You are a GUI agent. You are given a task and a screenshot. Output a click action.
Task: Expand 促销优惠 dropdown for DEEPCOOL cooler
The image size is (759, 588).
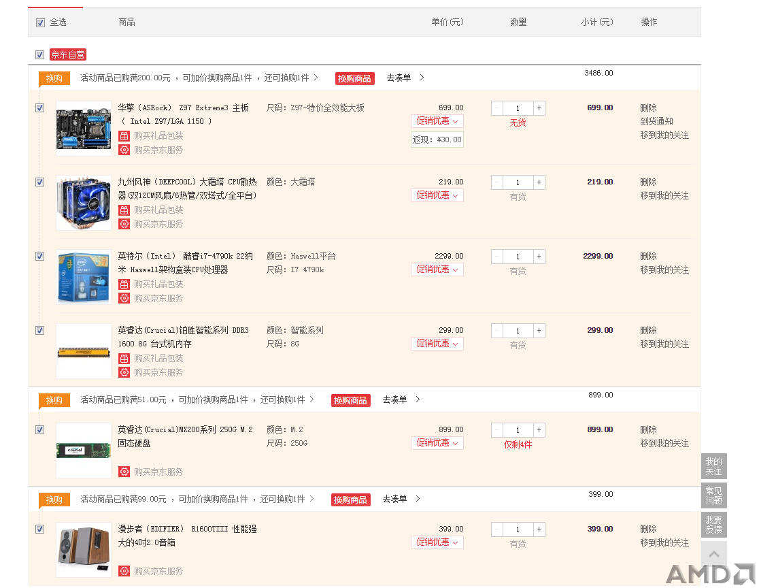click(437, 195)
